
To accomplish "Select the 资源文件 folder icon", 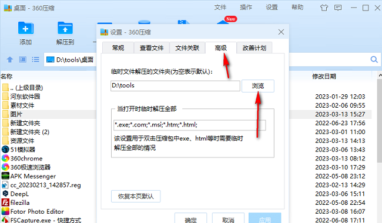I will [5, 140].
